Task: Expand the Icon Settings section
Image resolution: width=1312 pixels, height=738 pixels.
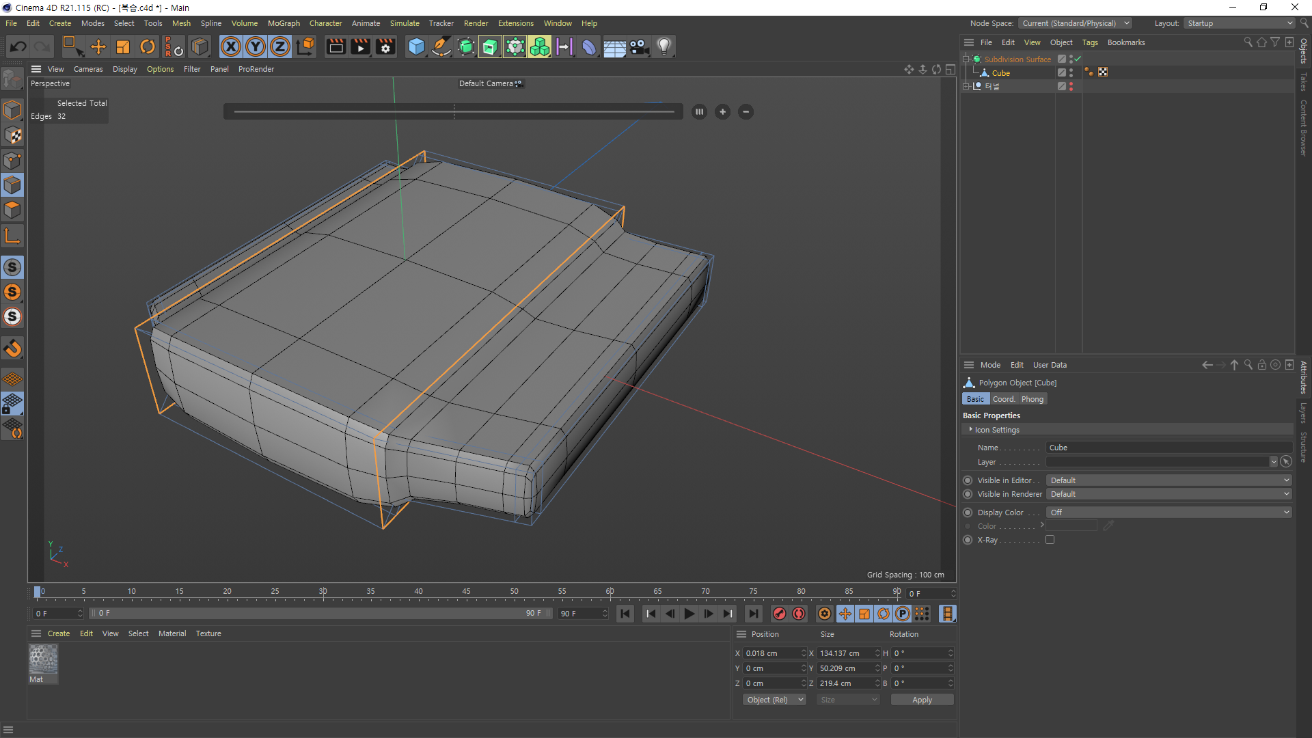Action: [971, 430]
